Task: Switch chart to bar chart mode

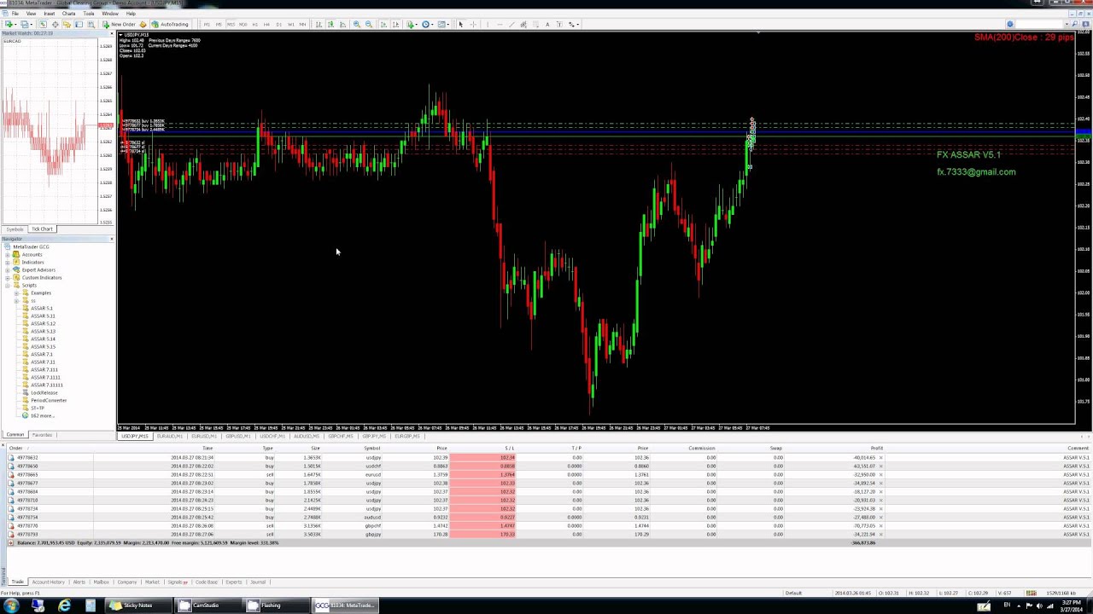Action: (319, 24)
